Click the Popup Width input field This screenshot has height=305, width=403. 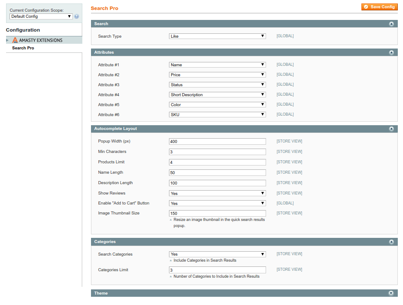click(217, 142)
